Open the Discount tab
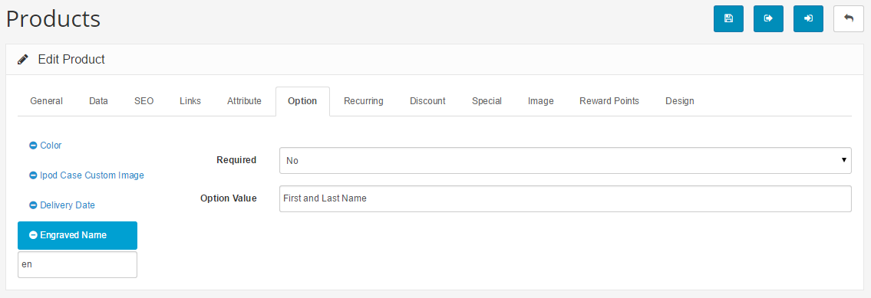Screen dimensions: 871x298 pyautogui.click(x=427, y=101)
